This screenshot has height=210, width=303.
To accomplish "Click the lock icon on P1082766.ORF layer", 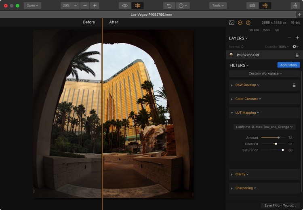I will pos(297,55).
